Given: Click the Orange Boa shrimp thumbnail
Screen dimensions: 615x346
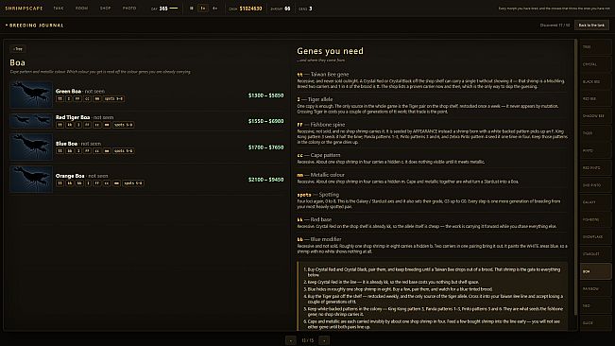Looking at the screenshot, I should click(x=31, y=179).
